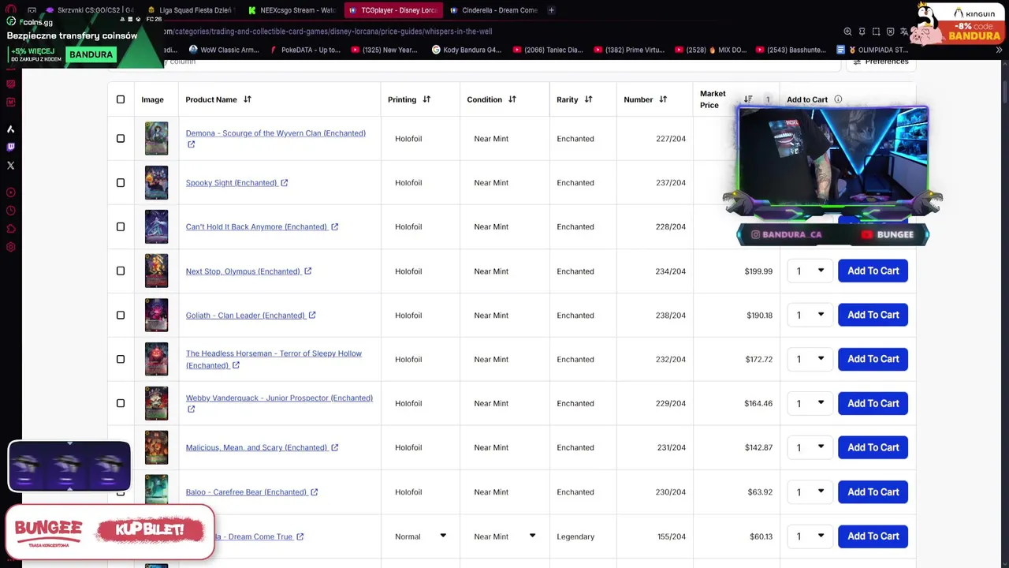The height and width of the screenshot is (568, 1009).
Task: Open PokeDATA bookmark
Action: (x=305, y=50)
